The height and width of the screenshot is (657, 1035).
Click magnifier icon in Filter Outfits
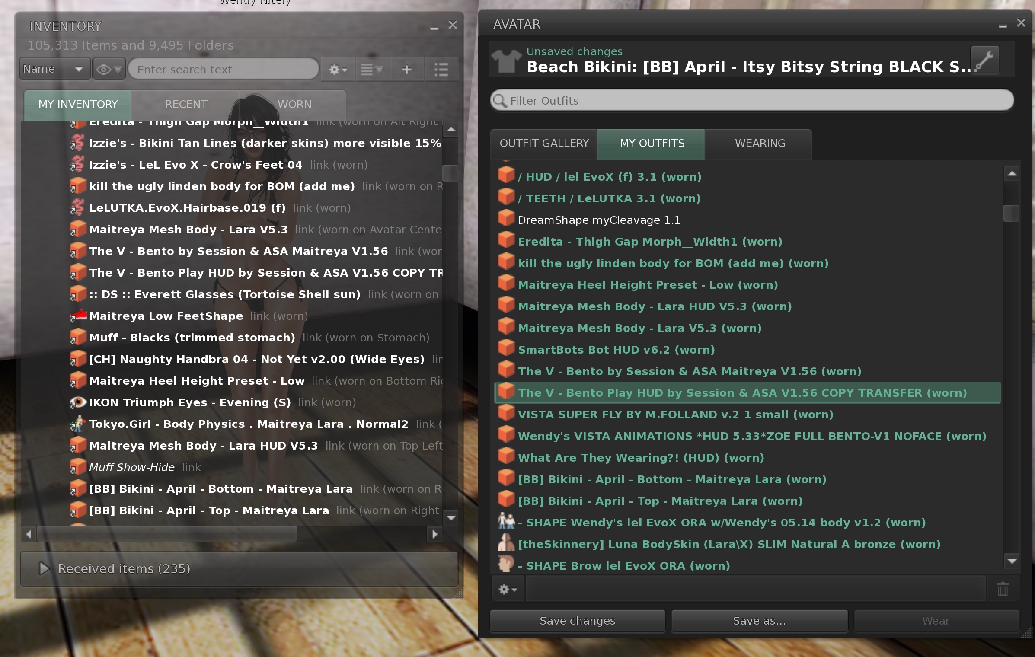[x=500, y=101]
